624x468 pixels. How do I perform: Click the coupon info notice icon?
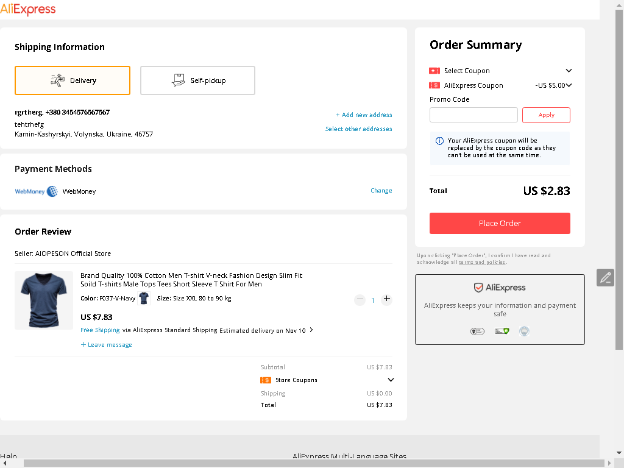(439, 141)
